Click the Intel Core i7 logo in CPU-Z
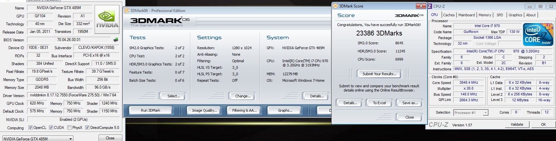Screen dimensions: 556x141 [538, 35]
